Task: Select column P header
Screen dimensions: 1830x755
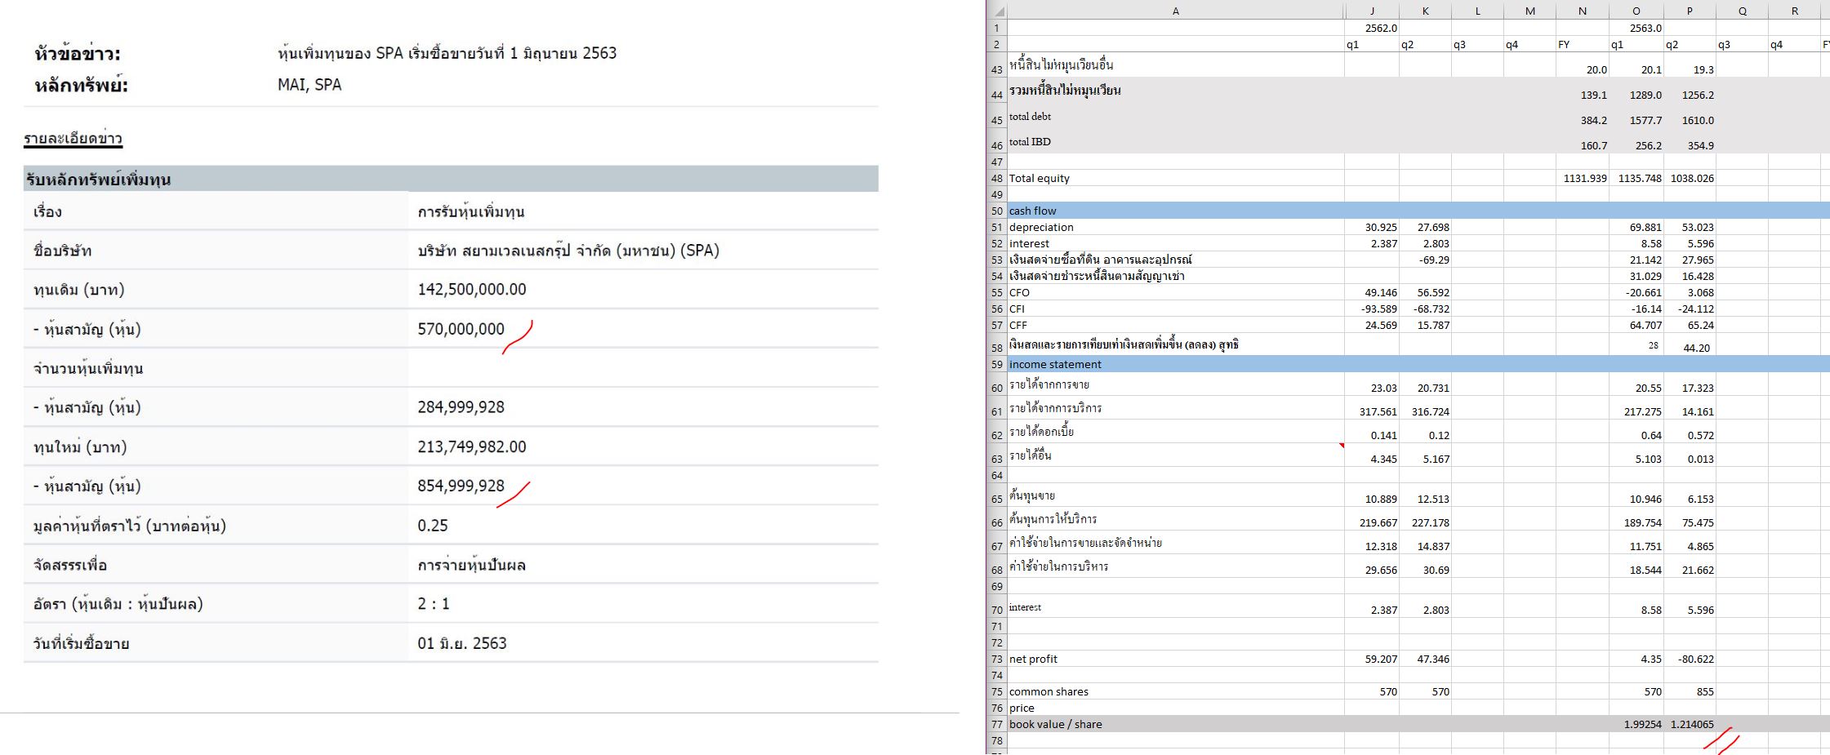Action: tap(1689, 11)
